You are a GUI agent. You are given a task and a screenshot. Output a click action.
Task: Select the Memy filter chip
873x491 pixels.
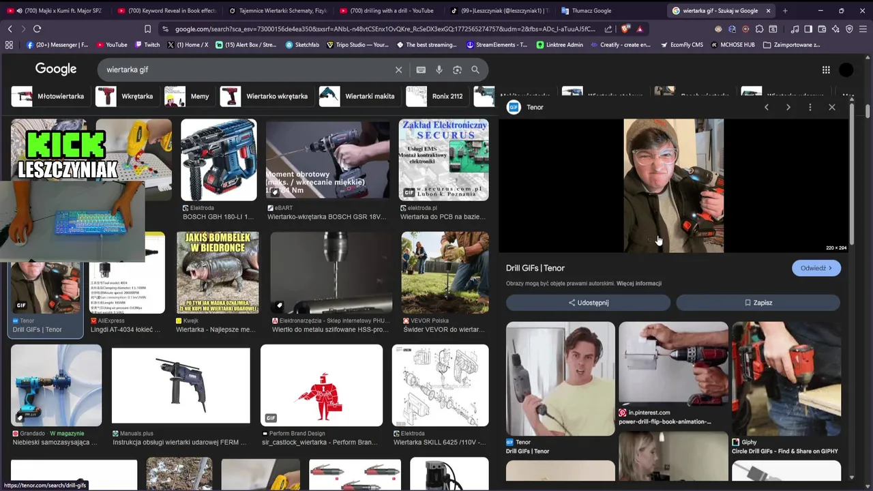[x=190, y=96]
